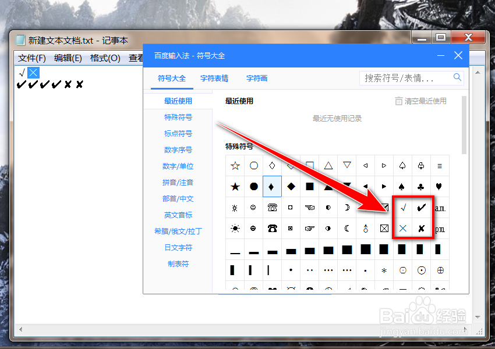Open the 字符画 tab

coord(256,78)
